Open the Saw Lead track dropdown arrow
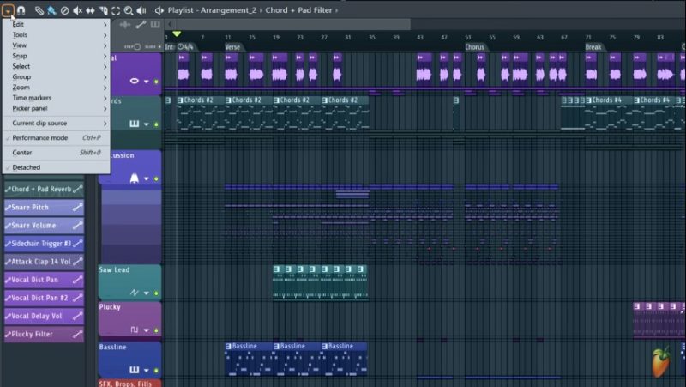 point(147,293)
